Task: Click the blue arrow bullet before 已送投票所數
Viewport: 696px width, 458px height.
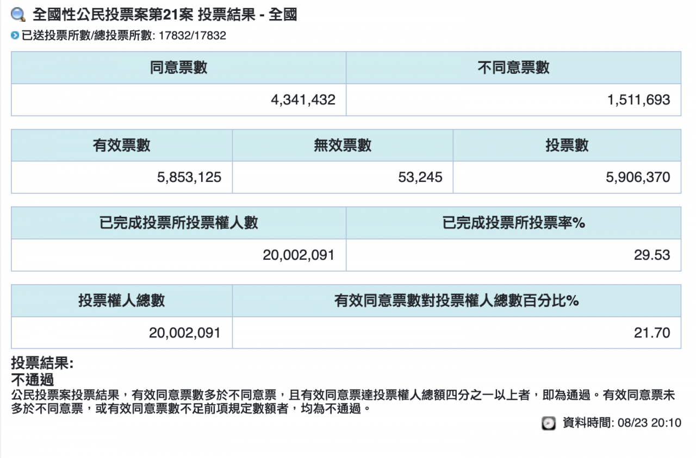Action: tap(15, 36)
